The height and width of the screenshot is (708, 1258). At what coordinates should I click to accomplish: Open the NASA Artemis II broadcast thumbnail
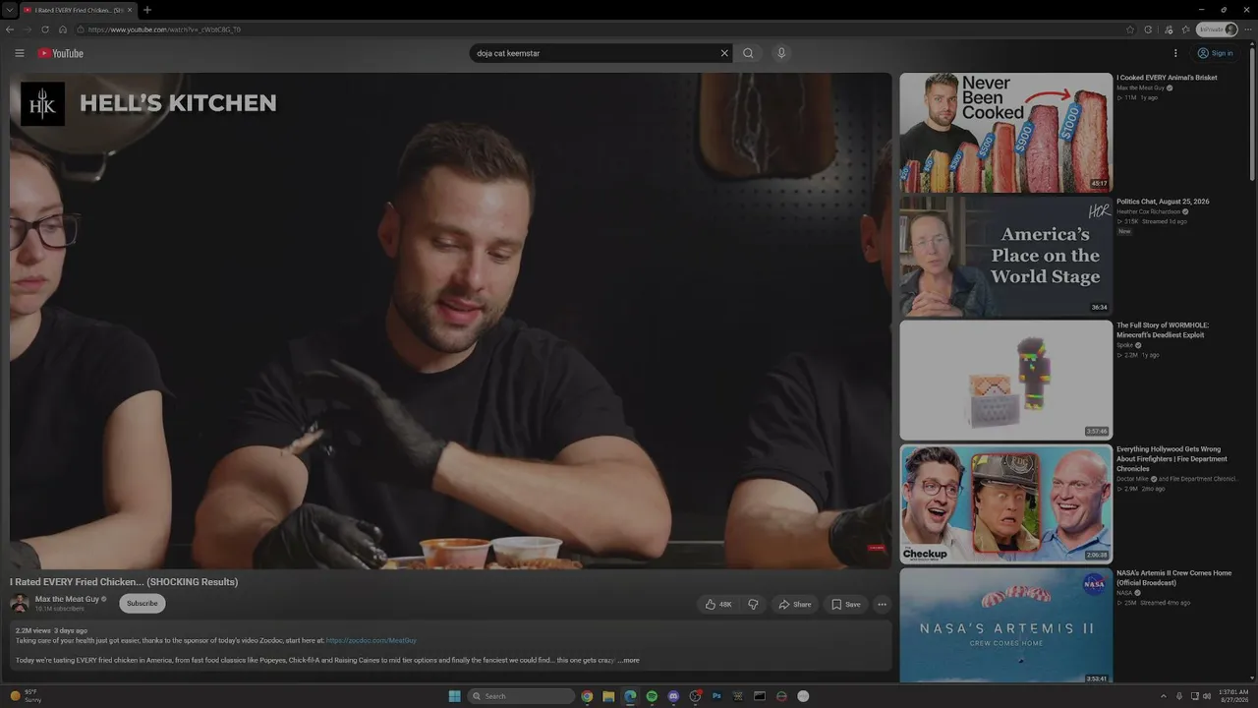[1005, 625]
